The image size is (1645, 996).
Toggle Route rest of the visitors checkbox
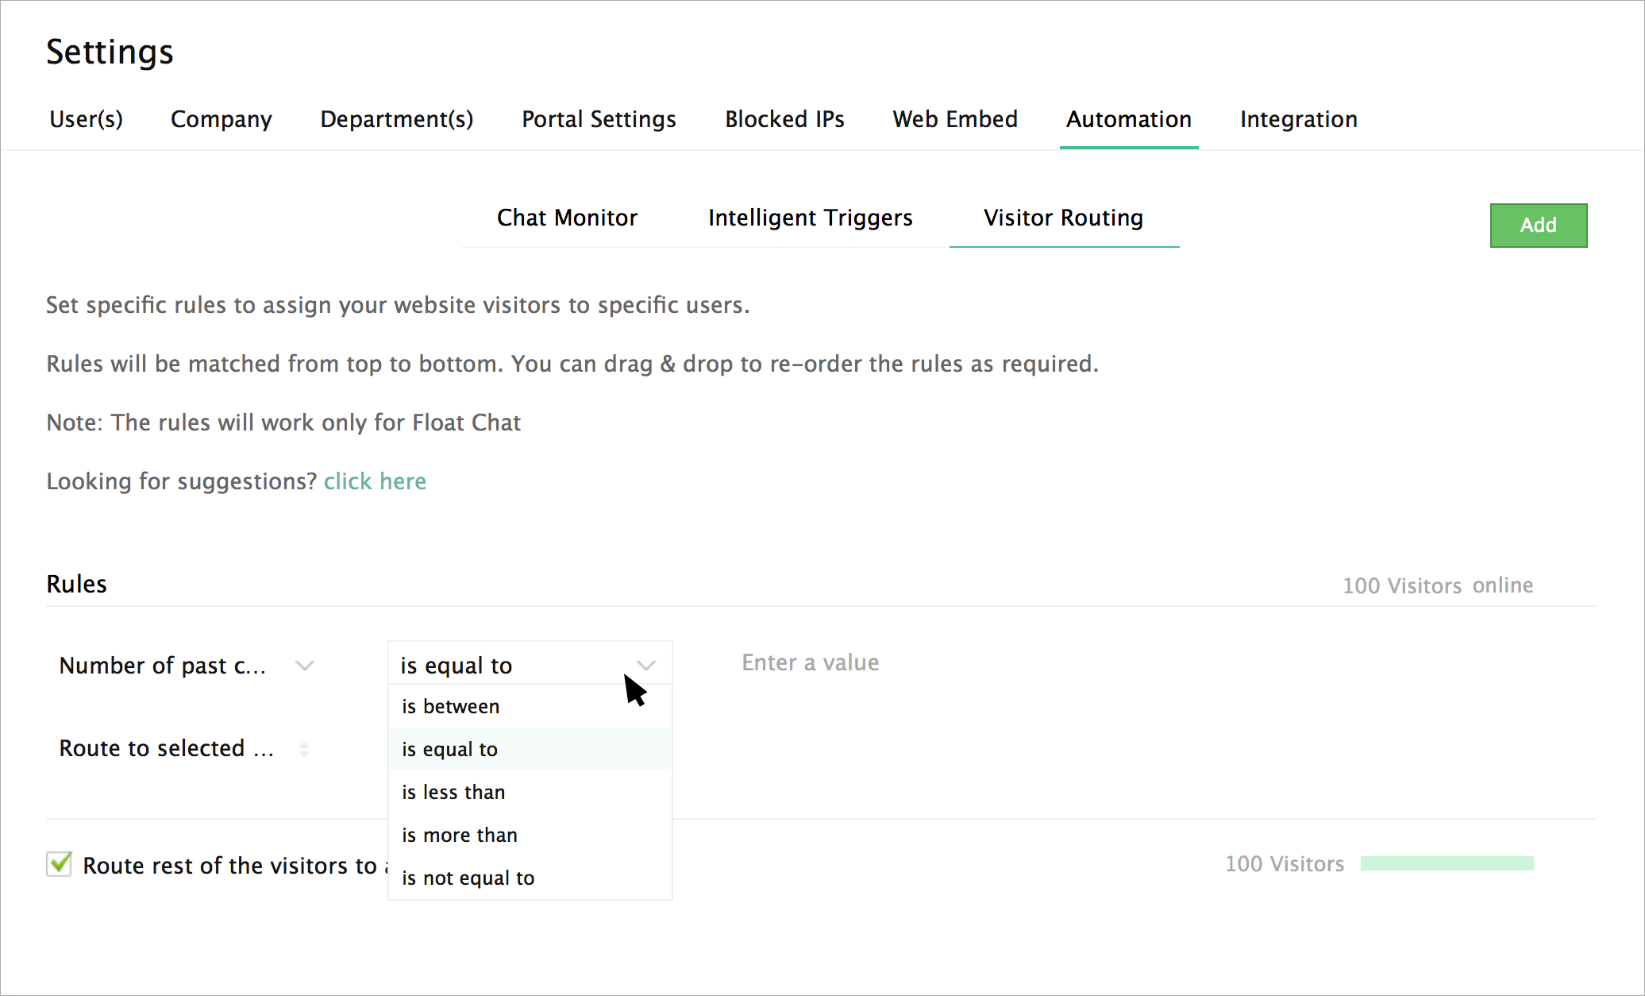[60, 864]
